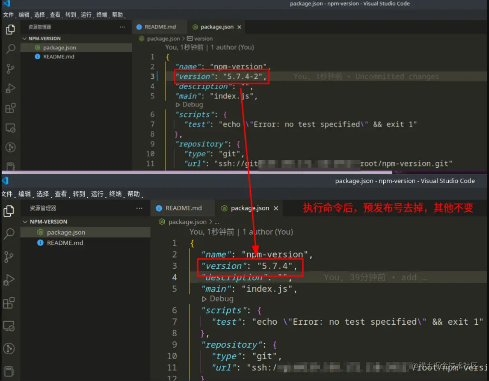
Task: Open GitLens icon in upper window activity bar
Action: (10, 147)
